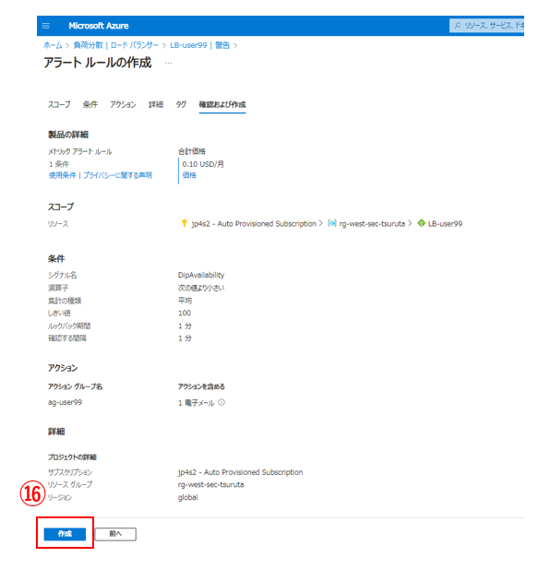This screenshot has width=550, height=581.
Task: Click the search magnifier icon
Action: [458, 26]
